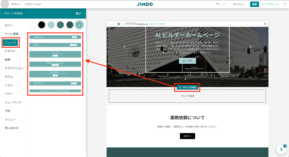
Task: Choose the checked teal color swatch
Action: click(x=79, y=25)
